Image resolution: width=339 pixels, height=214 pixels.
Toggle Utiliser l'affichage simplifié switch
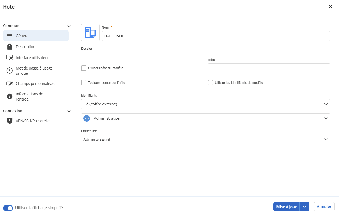(x=8, y=208)
